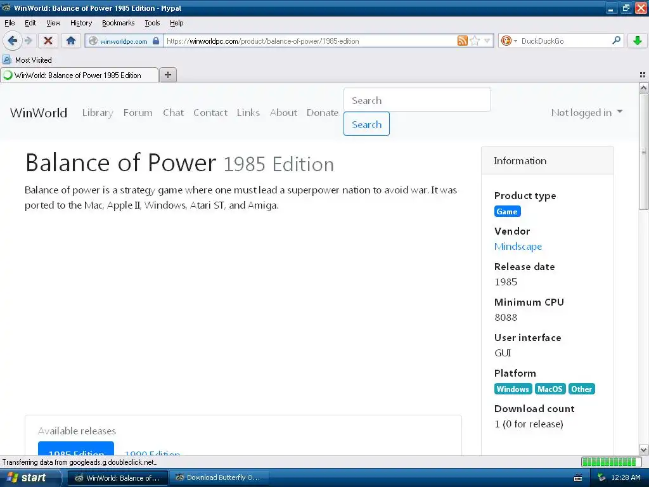Go back with the Back arrow button
This screenshot has height=487, width=649.
pyautogui.click(x=12, y=41)
